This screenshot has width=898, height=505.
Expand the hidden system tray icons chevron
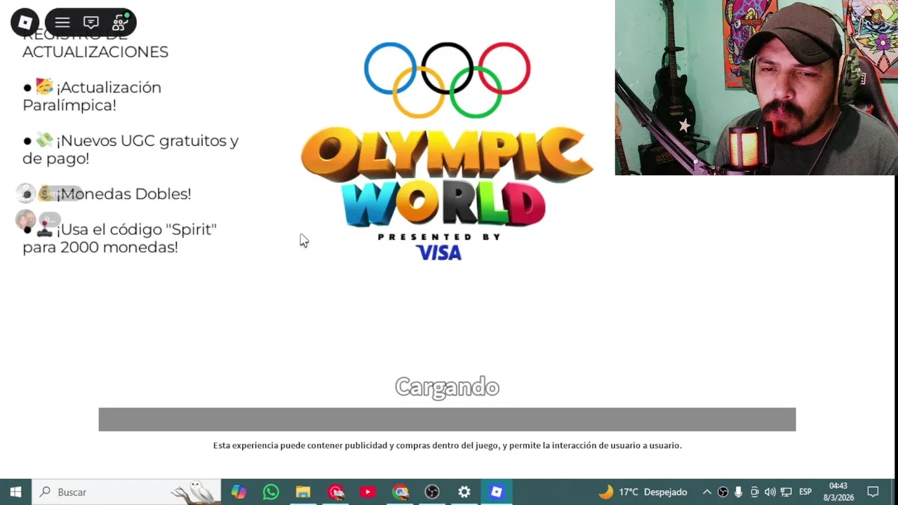point(706,492)
